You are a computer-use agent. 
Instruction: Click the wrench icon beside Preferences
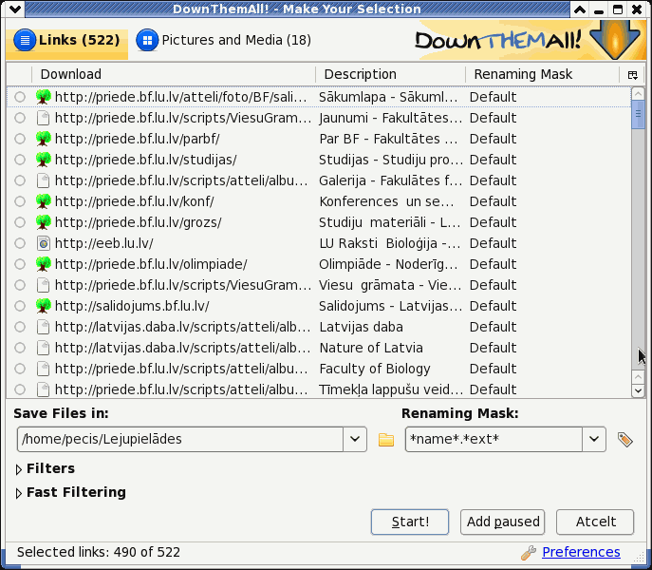pyautogui.click(x=529, y=553)
